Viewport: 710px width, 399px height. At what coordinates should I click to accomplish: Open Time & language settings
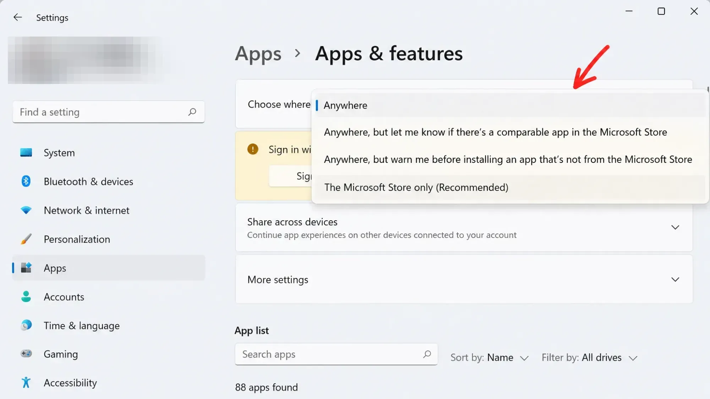(109, 325)
